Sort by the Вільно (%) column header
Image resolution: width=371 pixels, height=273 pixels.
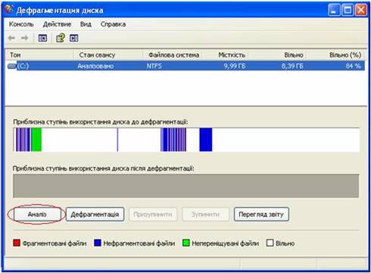pos(335,55)
